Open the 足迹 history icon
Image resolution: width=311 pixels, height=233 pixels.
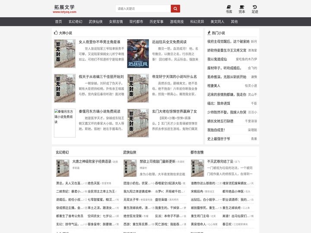click(x=255, y=9)
